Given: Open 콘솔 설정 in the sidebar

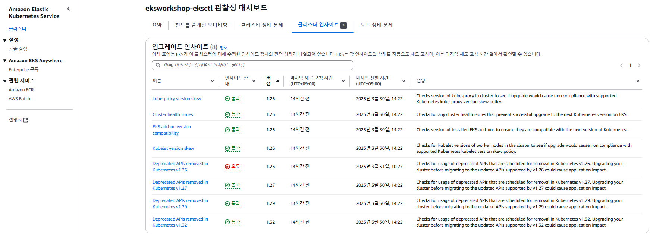Looking at the screenshot, I should coord(18,49).
